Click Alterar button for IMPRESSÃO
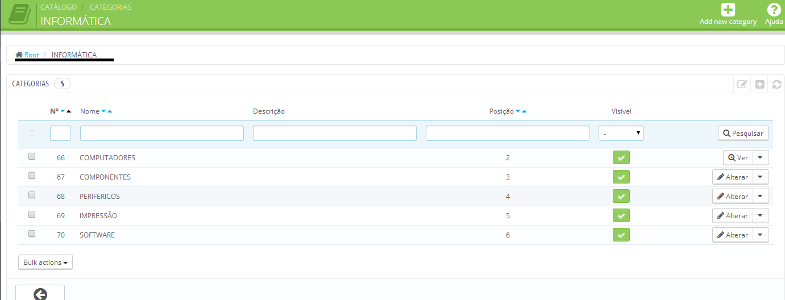This screenshot has width=785, height=300. tap(733, 216)
